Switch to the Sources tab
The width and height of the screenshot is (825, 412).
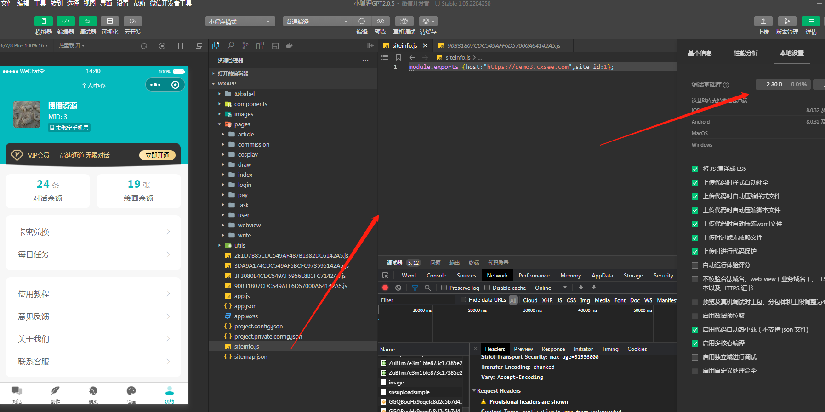[x=467, y=276]
